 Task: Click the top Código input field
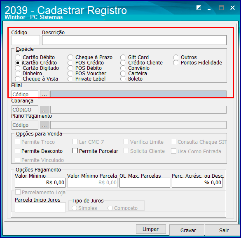[x=26, y=40]
